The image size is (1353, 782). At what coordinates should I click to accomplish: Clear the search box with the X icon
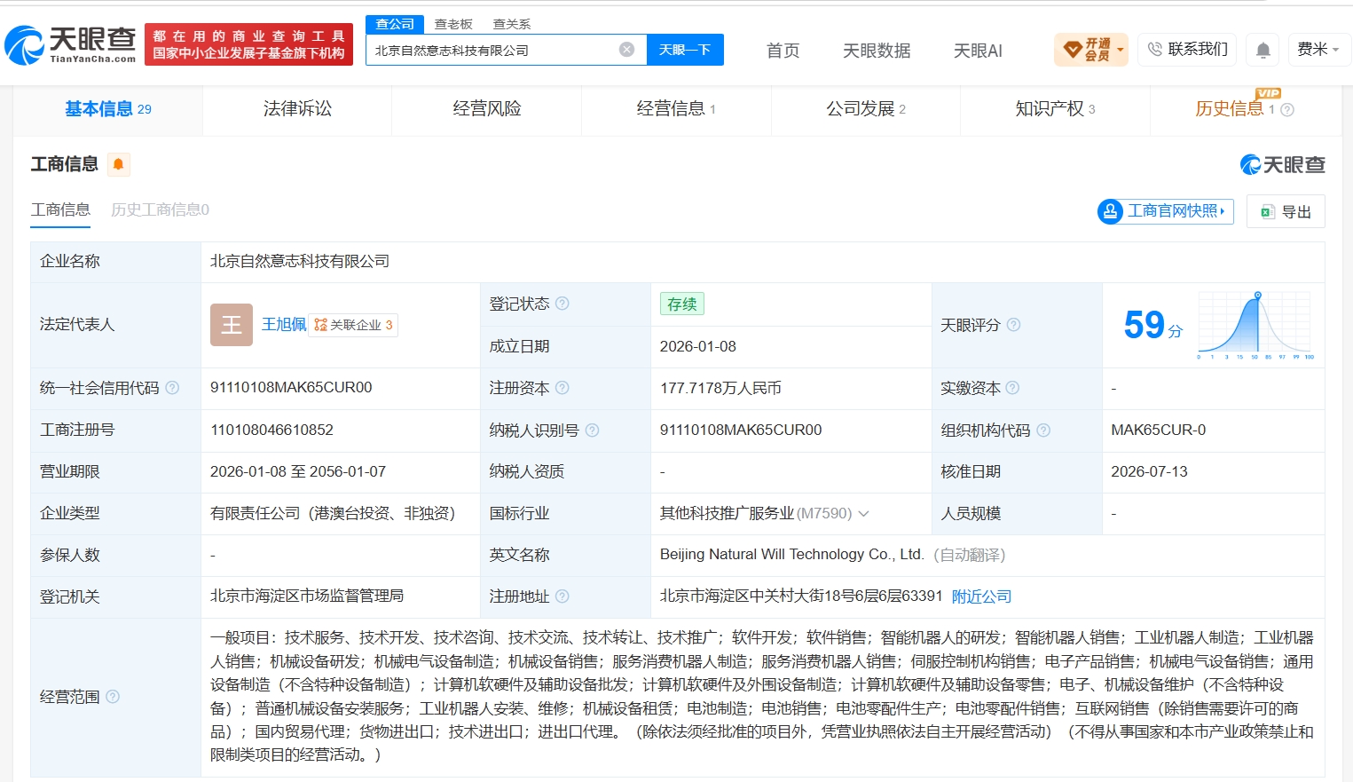[626, 50]
